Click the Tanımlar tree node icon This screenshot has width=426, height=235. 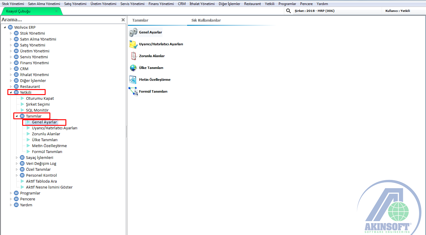click(22, 116)
